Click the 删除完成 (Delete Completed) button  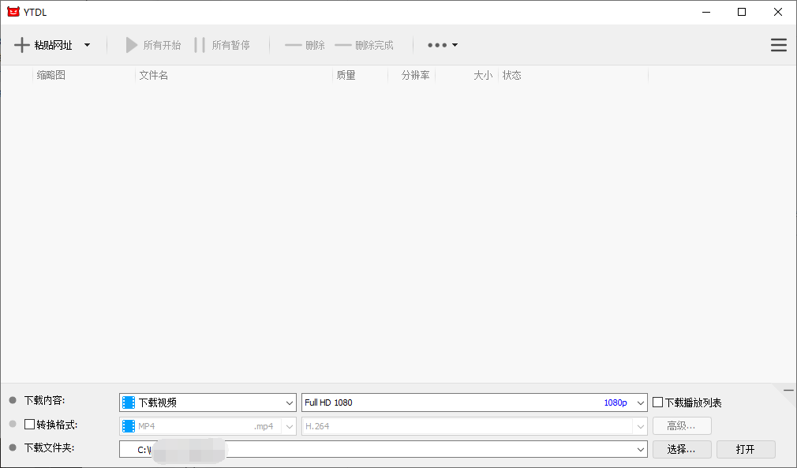pos(365,45)
